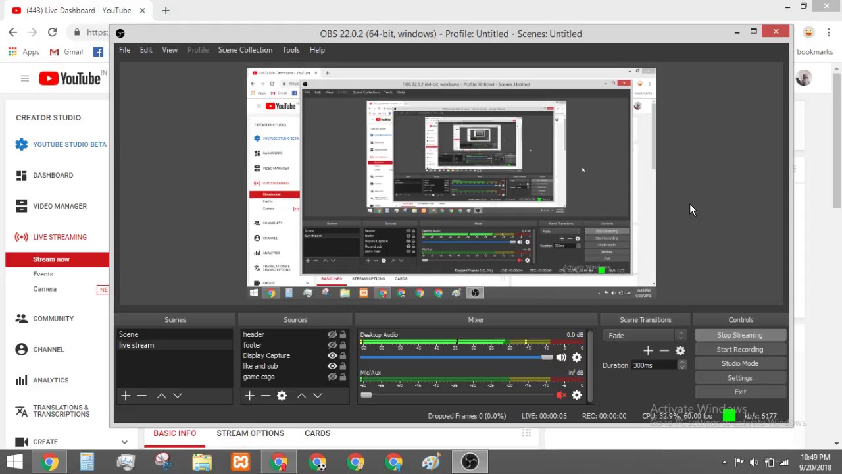Show hidden system tray icons arrow

point(724,462)
